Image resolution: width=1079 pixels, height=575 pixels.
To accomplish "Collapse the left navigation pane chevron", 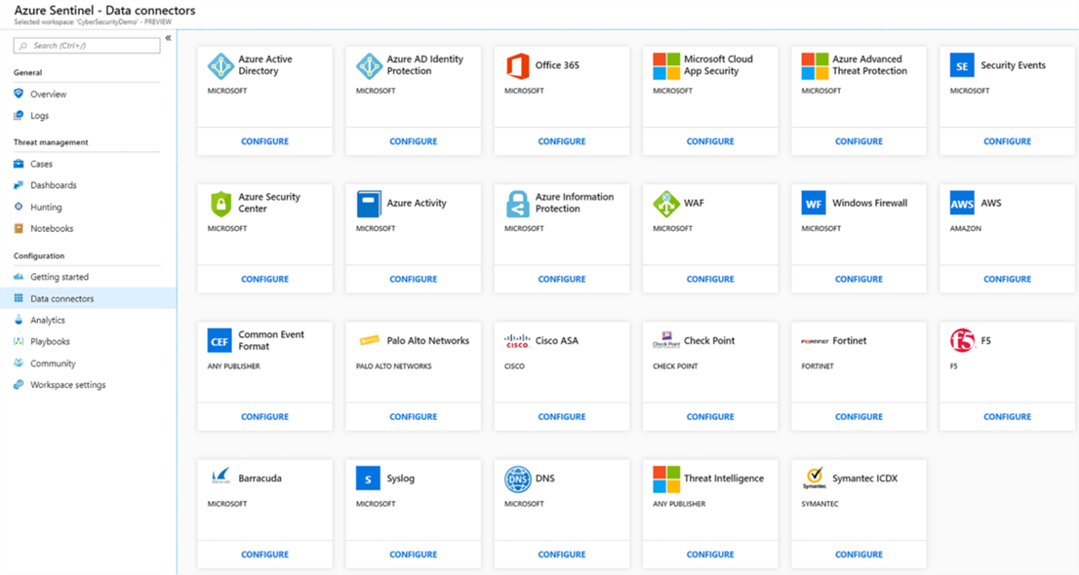I will [168, 38].
